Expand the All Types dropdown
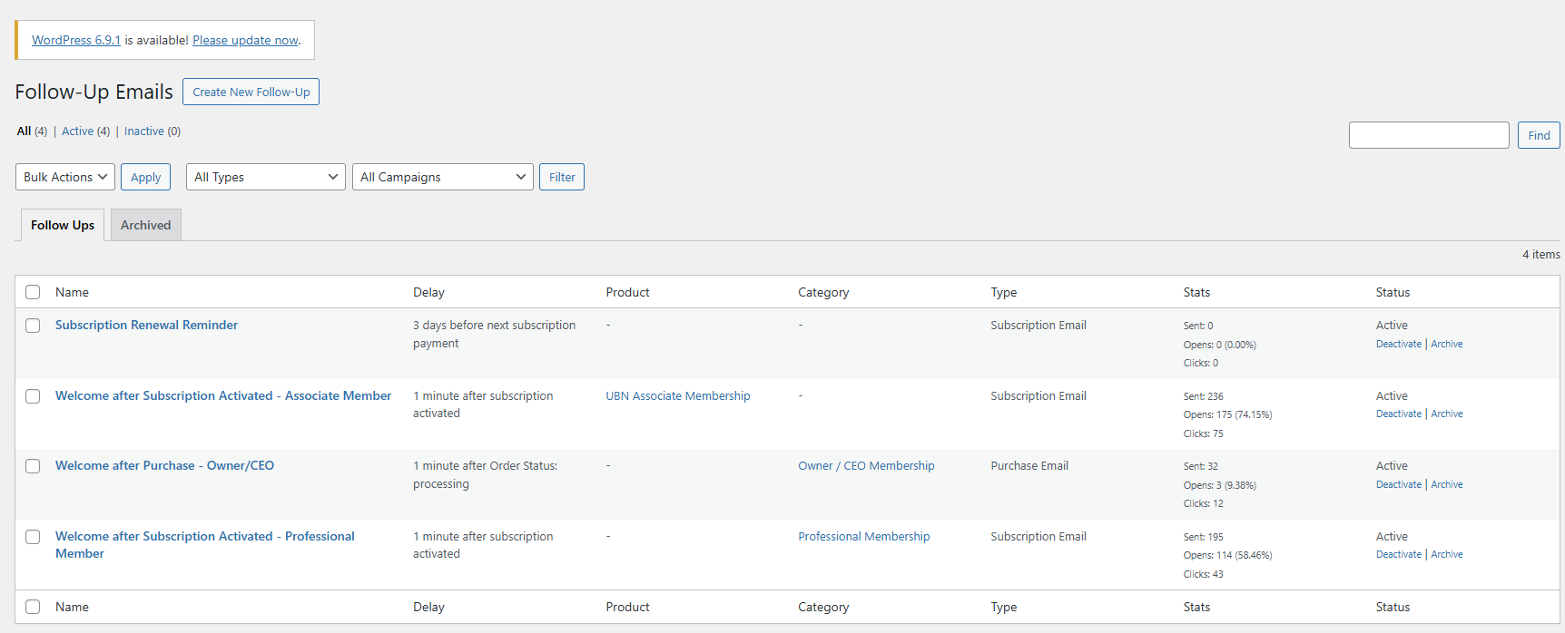1565x633 pixels. [265, 177]
